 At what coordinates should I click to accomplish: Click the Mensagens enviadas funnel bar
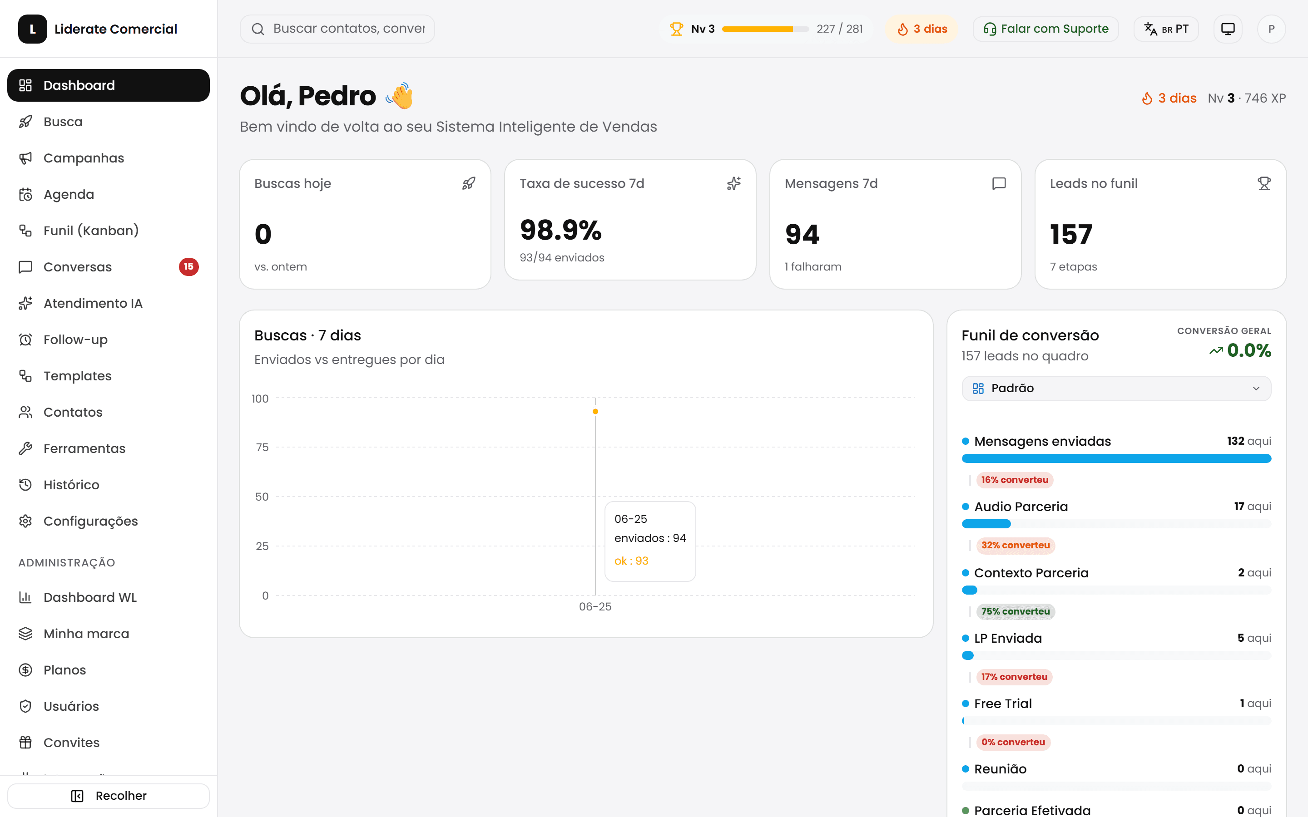(x=1116, y=458)
